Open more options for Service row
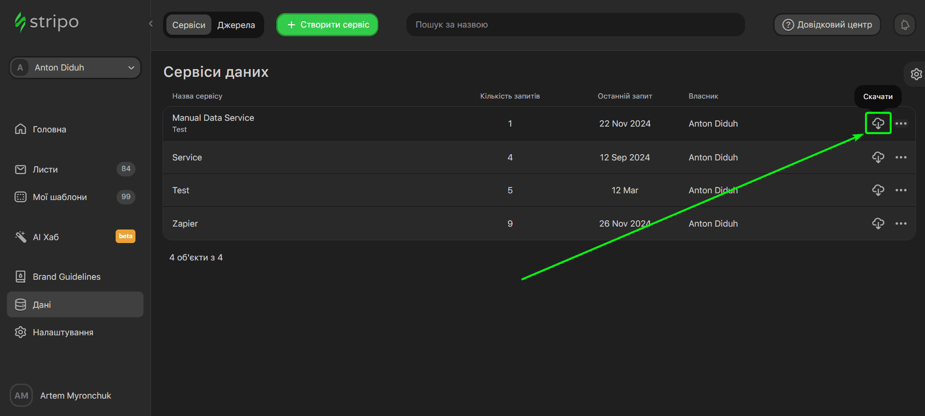Screen dimensions: 925x416 pyautogui.click(x=900, y=157)
